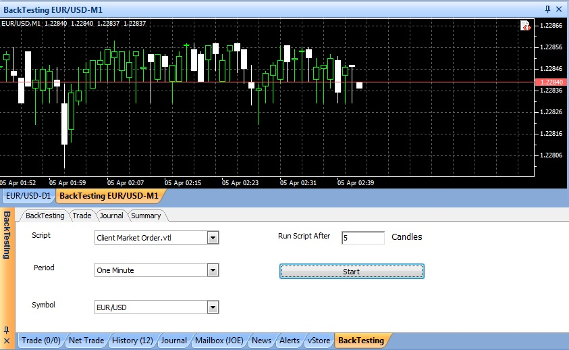Switch to the bottom Journal tab
Viewport: 569px width, 350px height.
174,341
